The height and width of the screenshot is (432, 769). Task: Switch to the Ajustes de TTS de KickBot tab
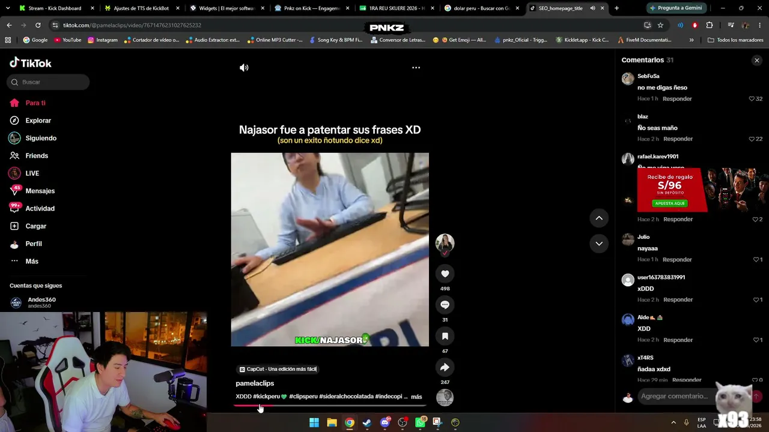(141, 8)
